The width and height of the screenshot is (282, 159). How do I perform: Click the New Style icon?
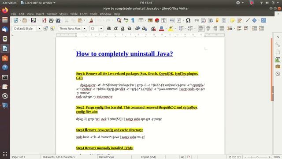(52, 28)
